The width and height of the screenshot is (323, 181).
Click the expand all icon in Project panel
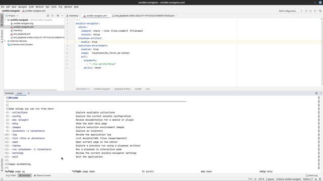tap(52, 16)
